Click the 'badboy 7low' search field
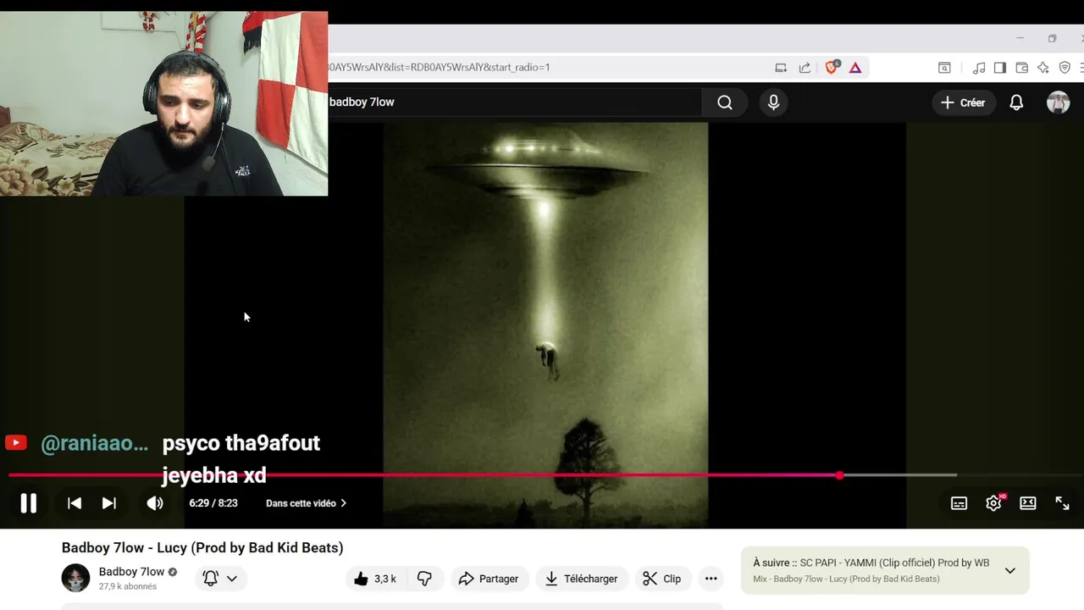Image resolution: width=1084 pixels, height=610 pixels. pos(515,103)
